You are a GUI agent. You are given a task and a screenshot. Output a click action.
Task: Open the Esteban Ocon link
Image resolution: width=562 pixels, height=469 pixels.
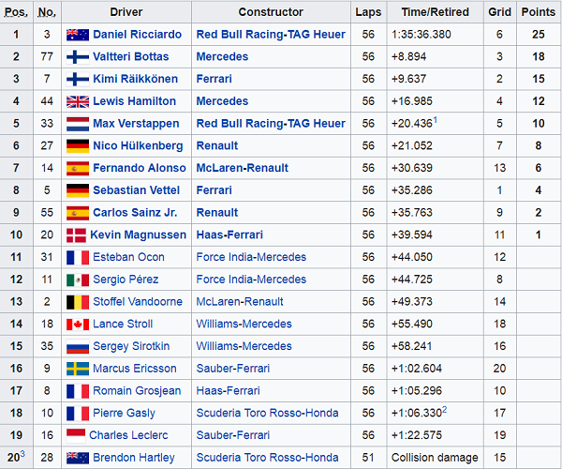pos(128,257)
